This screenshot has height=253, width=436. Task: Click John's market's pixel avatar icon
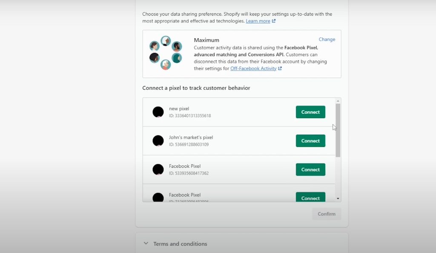coord(158,141)
